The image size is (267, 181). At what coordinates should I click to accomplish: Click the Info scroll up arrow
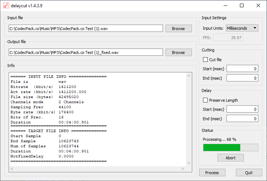(189, 76)
